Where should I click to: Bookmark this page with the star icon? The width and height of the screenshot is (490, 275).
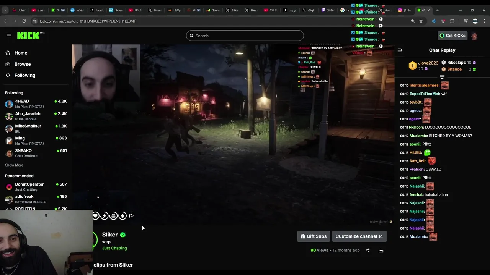coord(421,21)
